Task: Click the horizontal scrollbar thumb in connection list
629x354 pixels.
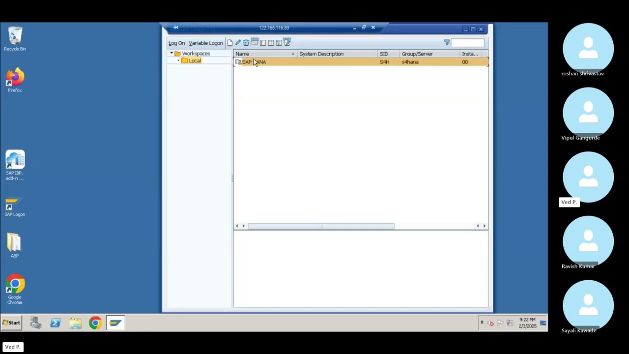Action: click(x=321, y=226)
